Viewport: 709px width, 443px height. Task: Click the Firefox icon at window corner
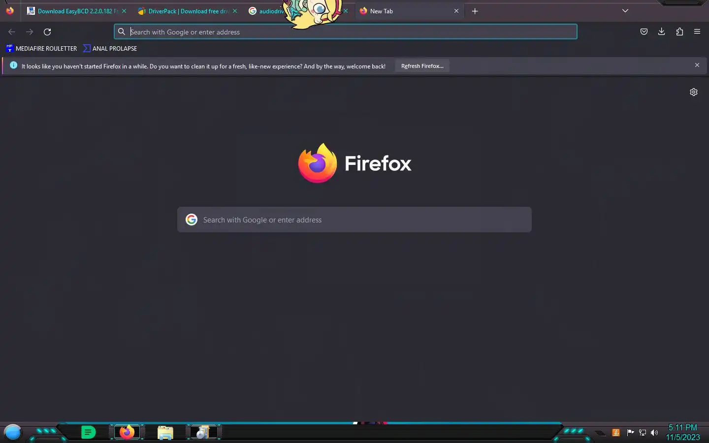[x=10, y=10]
